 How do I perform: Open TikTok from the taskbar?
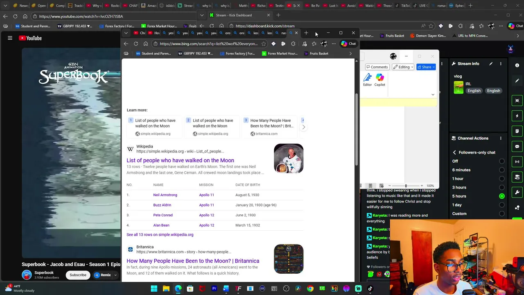(370, 288)
